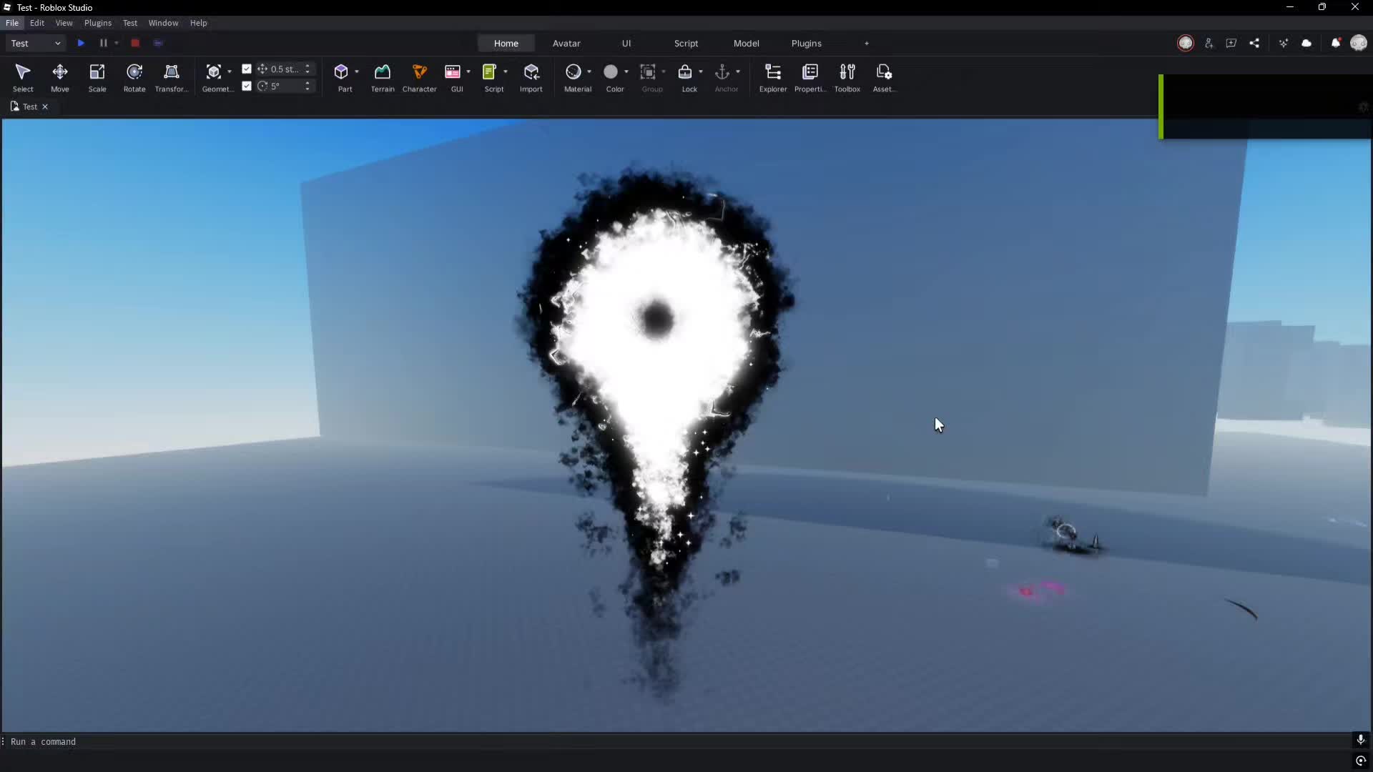Open the File menu
1373x772 pixels.
tap(12, 23)
